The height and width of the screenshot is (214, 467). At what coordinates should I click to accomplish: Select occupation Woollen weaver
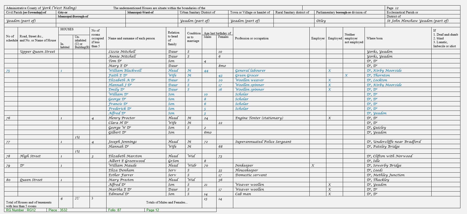(x=249, y=80)
